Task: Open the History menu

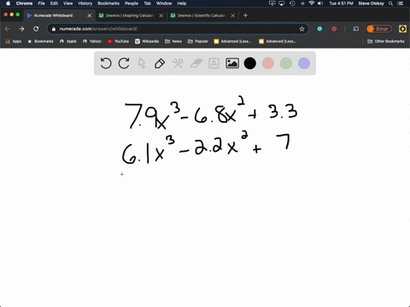Action: click(85, 3)
